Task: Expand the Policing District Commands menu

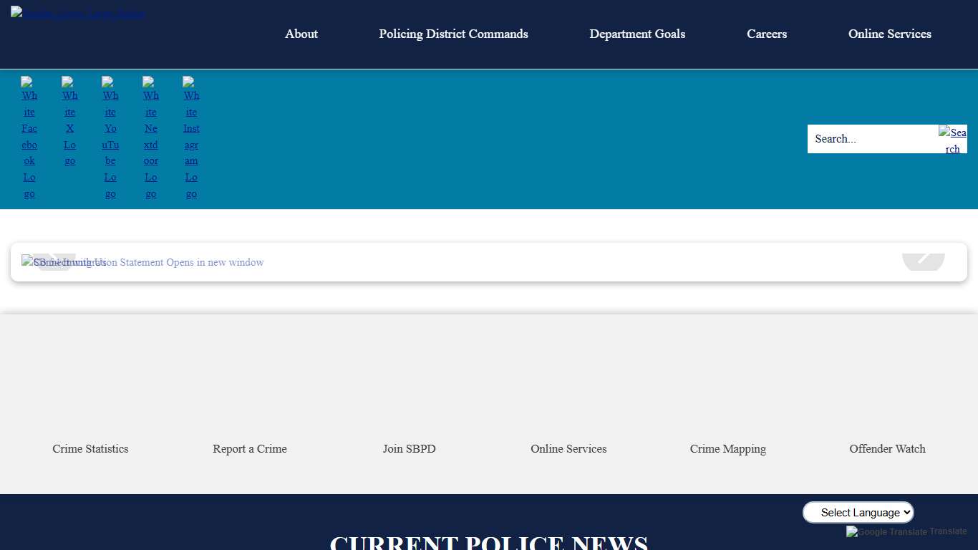Action: [453, 34]
